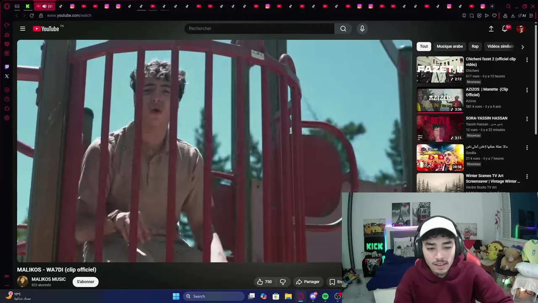Open Opera sidebar history clock icon

pyautogui.click(x=7, y=99)
